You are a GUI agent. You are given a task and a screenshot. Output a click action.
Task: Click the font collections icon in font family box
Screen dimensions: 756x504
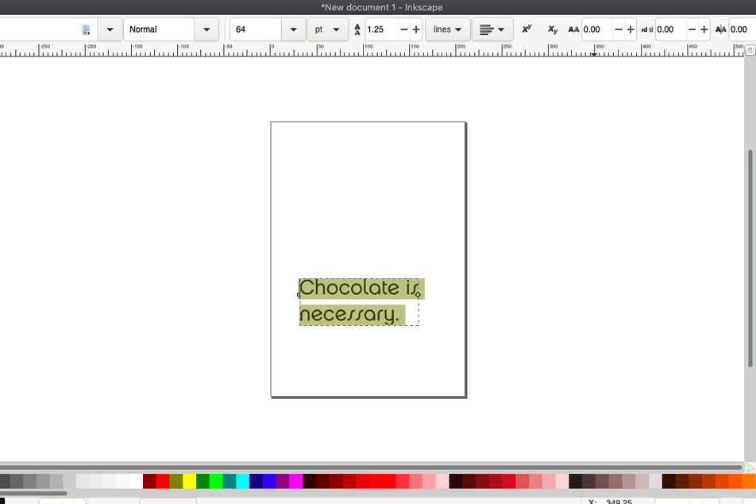[87, 29]
